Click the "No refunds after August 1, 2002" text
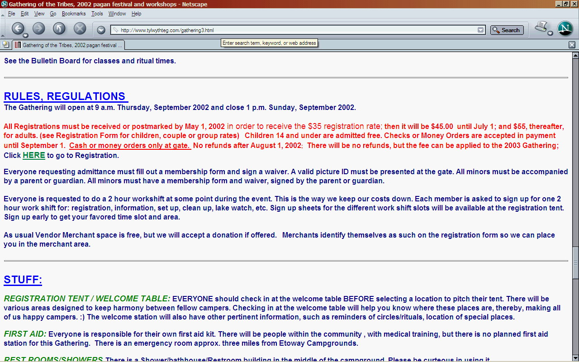579x362 pixels. click(x=247, y=145)
